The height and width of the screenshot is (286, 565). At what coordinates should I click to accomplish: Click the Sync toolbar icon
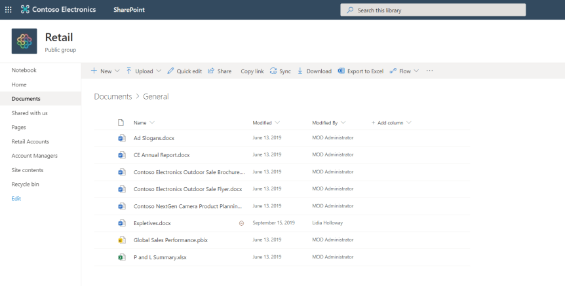pyautogui.click(x=273, y=71)
